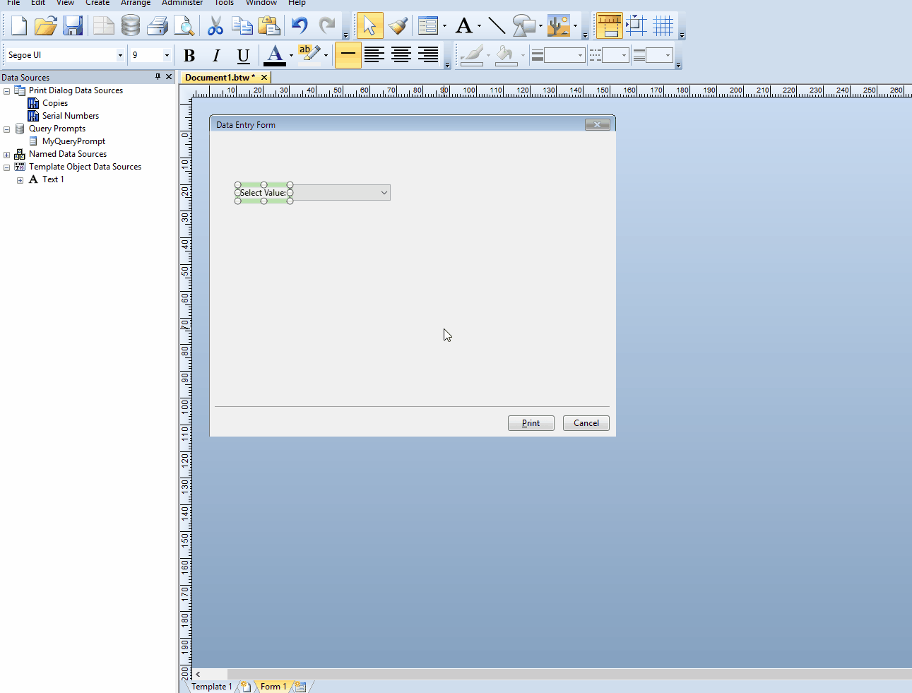
Task: Switch to the Template 1 tab
Action: [211, 687]
